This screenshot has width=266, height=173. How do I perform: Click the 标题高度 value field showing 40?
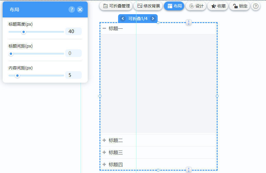(x=73, y=31)
